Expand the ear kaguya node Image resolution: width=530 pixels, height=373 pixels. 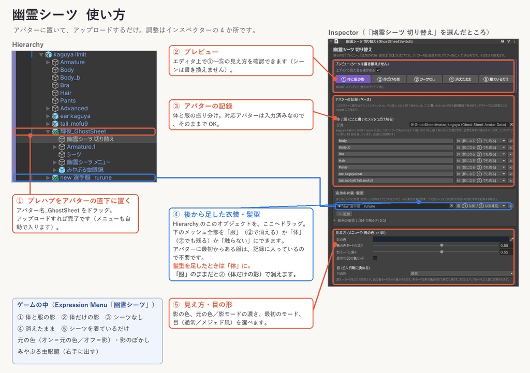coord(48,116)
